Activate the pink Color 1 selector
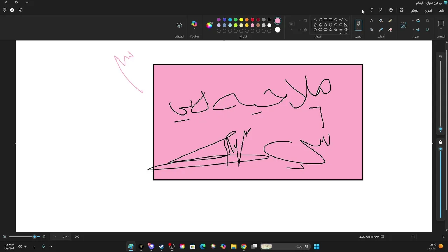448x252 pixels. [278, 21]
